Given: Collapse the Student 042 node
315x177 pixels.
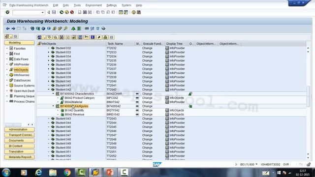Looking at the screenshot, I should click(x=49, y=89).
